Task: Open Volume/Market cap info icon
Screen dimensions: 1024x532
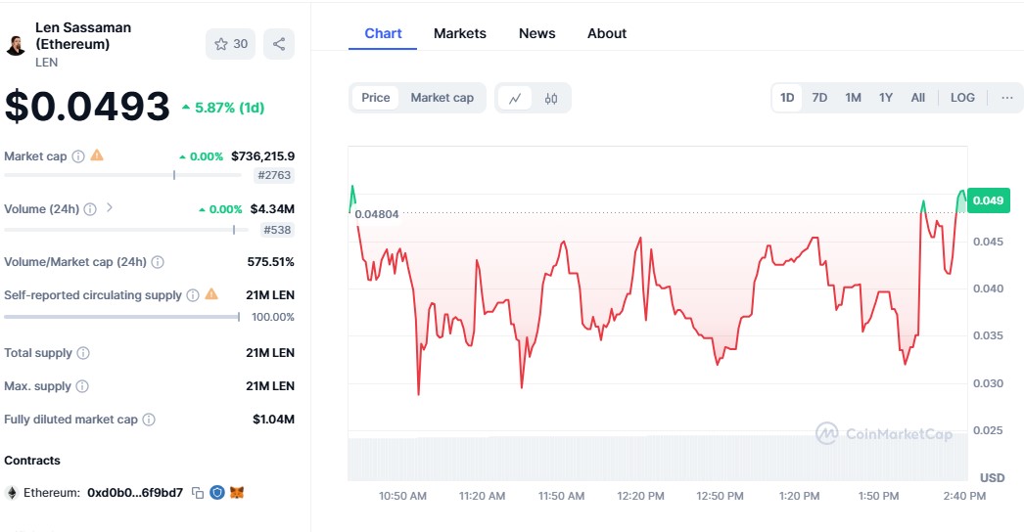Action: [158, 262]
